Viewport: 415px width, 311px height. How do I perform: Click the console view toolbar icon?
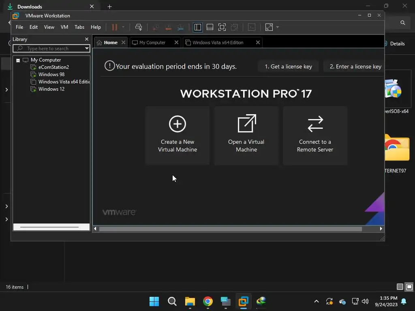[x=252, y=27]
